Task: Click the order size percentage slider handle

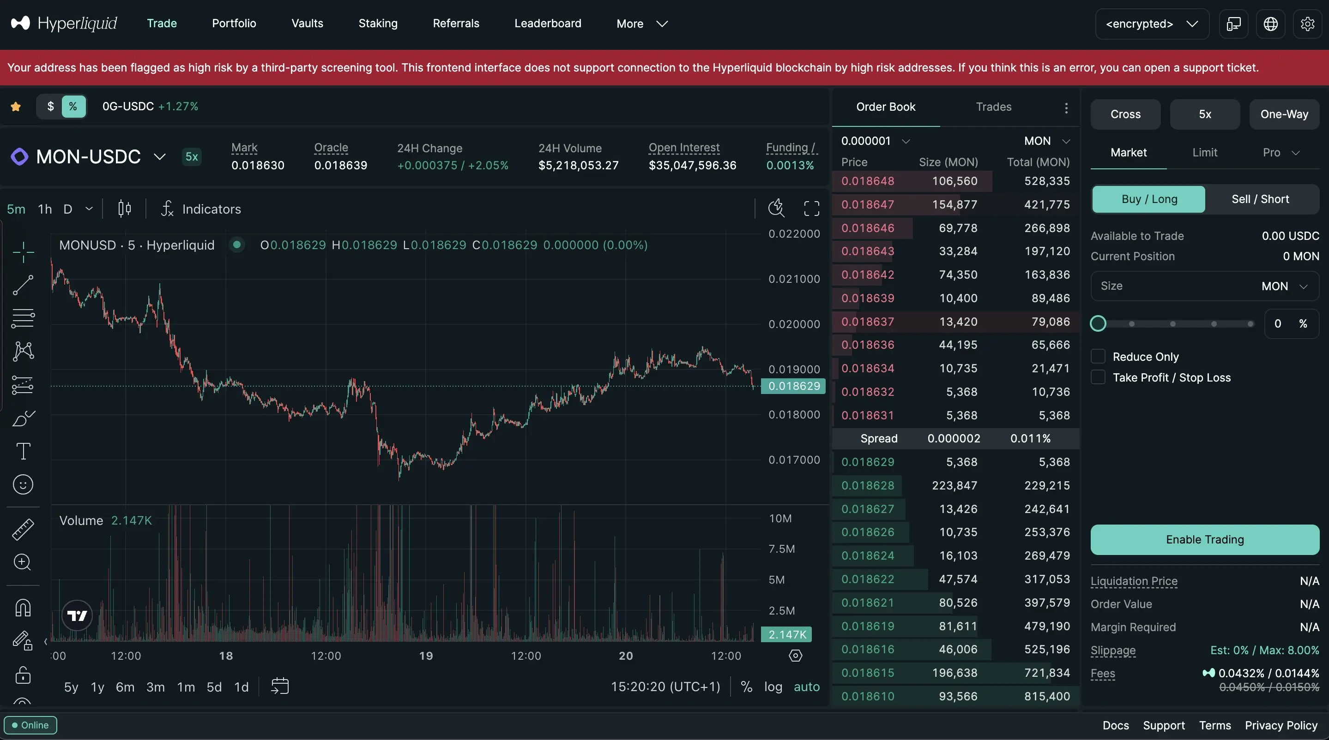Action: coord(1098,323)
